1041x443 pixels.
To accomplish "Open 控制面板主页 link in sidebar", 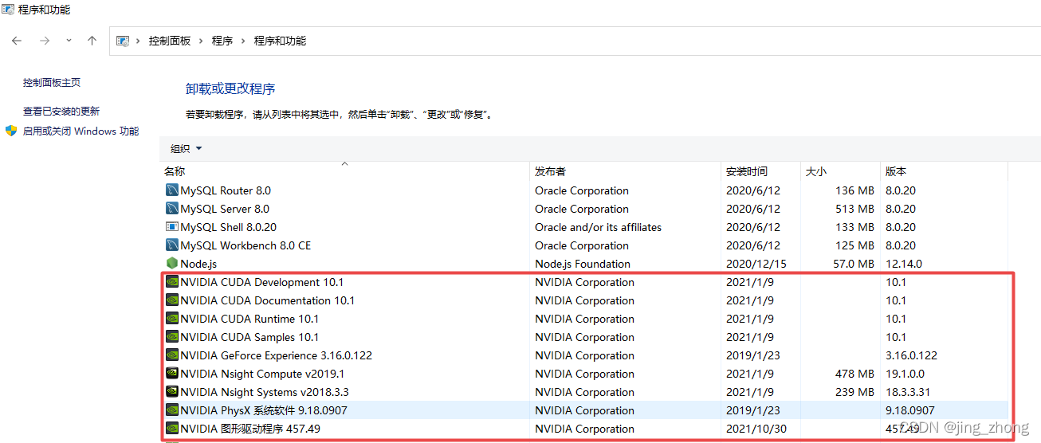I will (52, 83).
